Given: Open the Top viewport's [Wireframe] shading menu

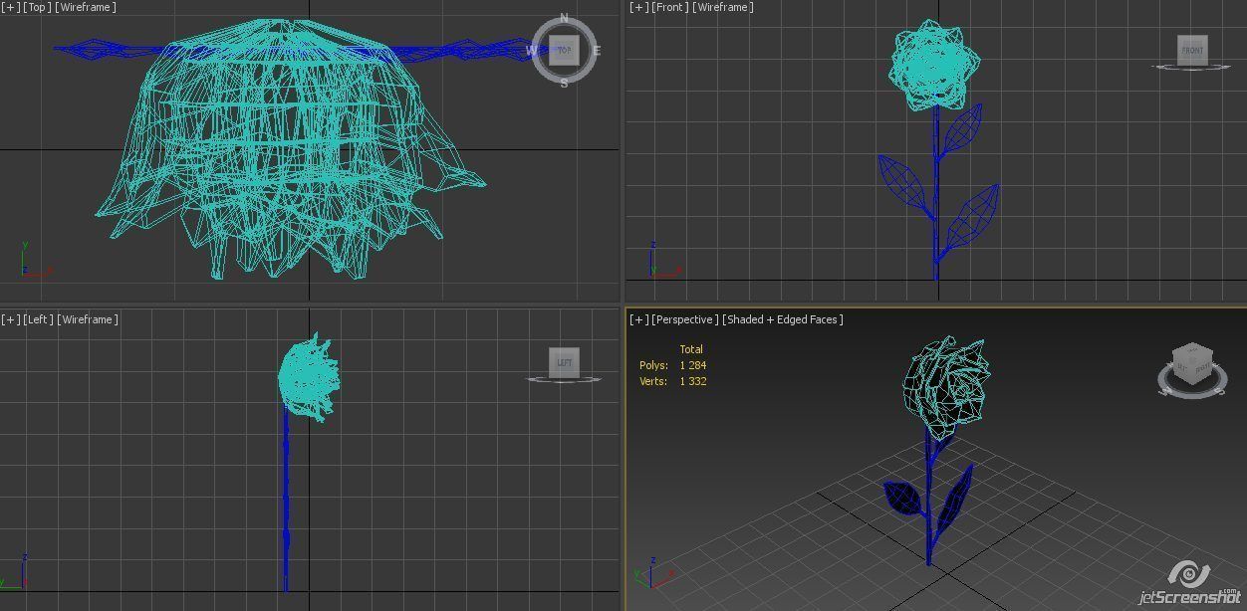Looking at the screenshot, I should [87, 7].
